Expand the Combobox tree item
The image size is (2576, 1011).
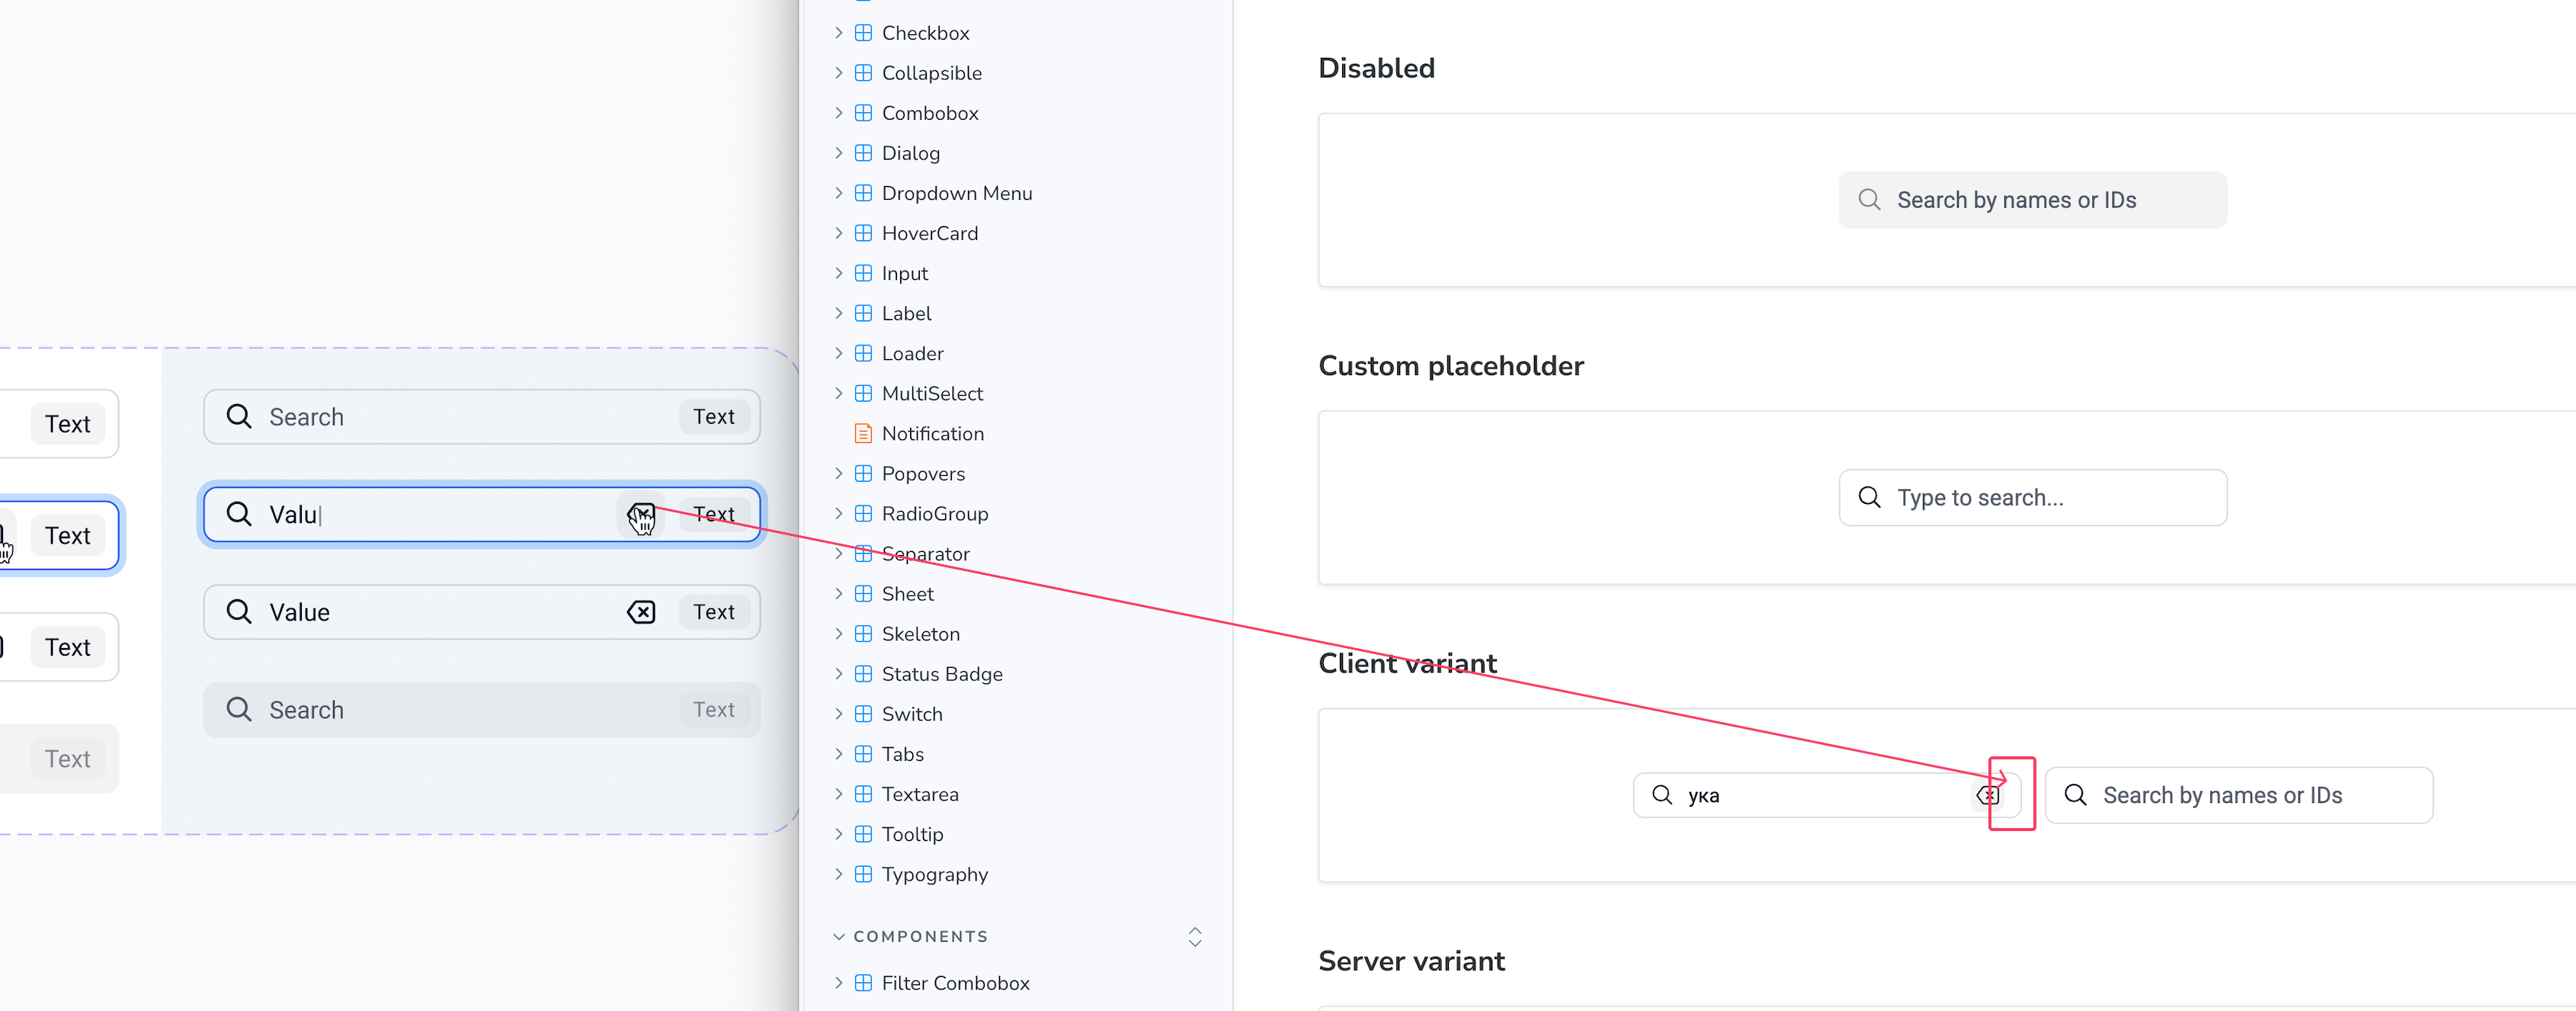(x=839, y=113)
